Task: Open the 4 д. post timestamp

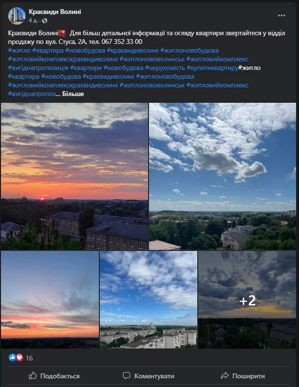Action: (33, 20)
